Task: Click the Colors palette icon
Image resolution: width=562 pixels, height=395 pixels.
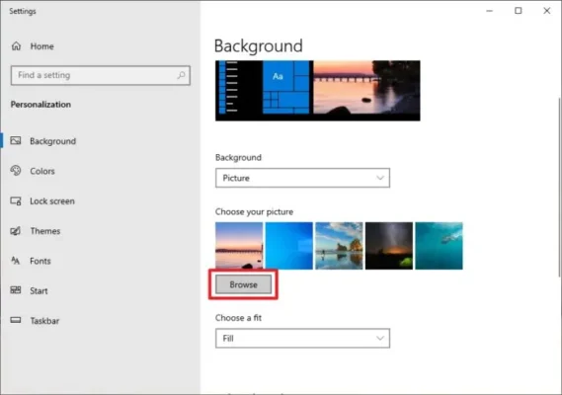Action: (16, 171)
